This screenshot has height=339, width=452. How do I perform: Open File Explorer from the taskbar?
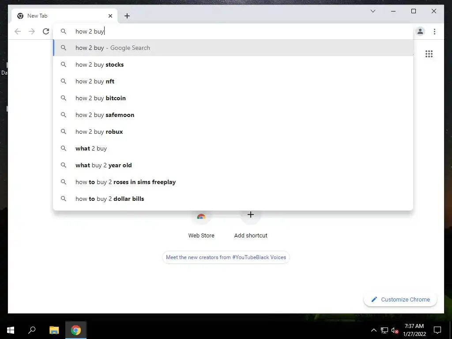point(54,330)
